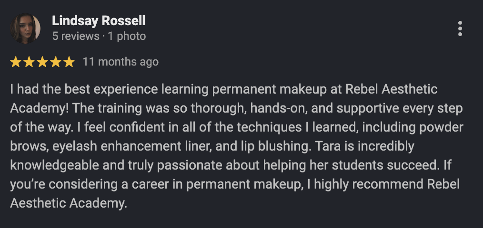The width and height of the screenshot is (483, 228).
Task: Click the "5 reviews" count text
Action: pos(76,36)
